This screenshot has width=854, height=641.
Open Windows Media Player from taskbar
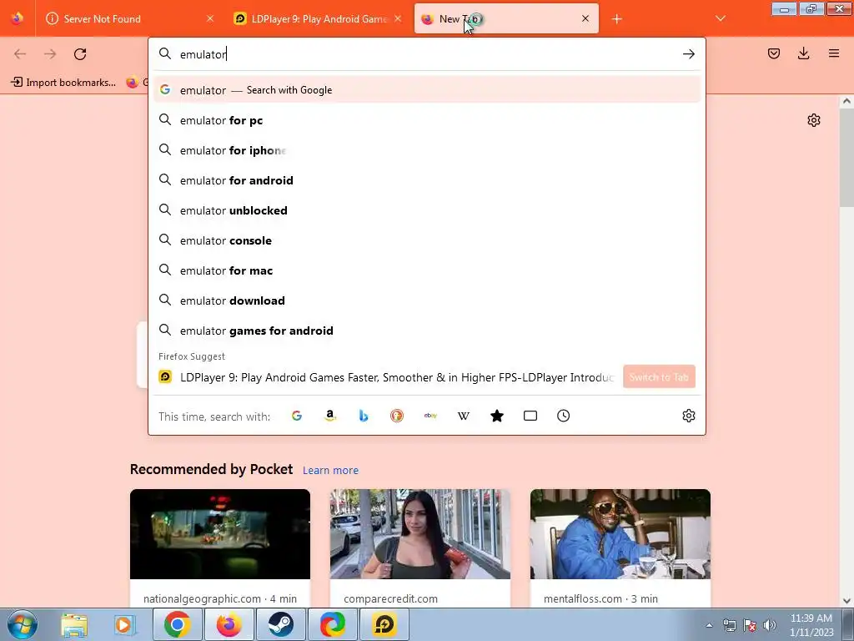[125, 624]
